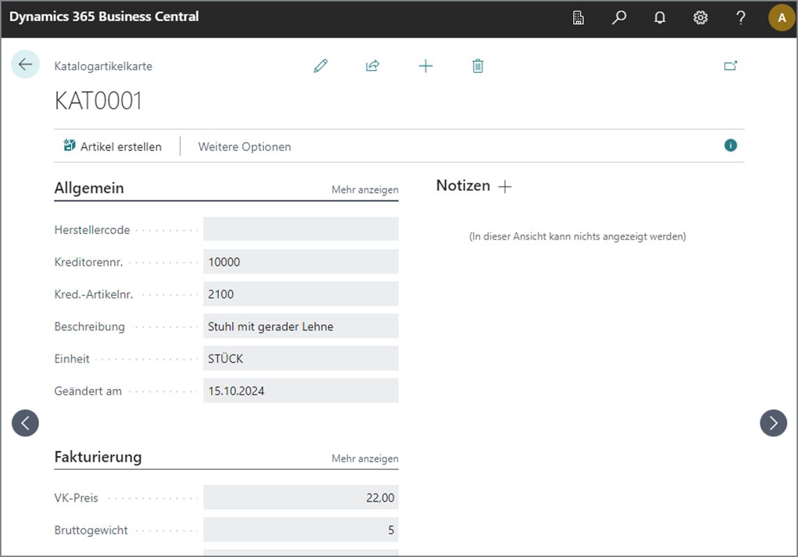Open the company building icon in top bar
Viewport: 798px width, 557px height.
click(578, 18)
